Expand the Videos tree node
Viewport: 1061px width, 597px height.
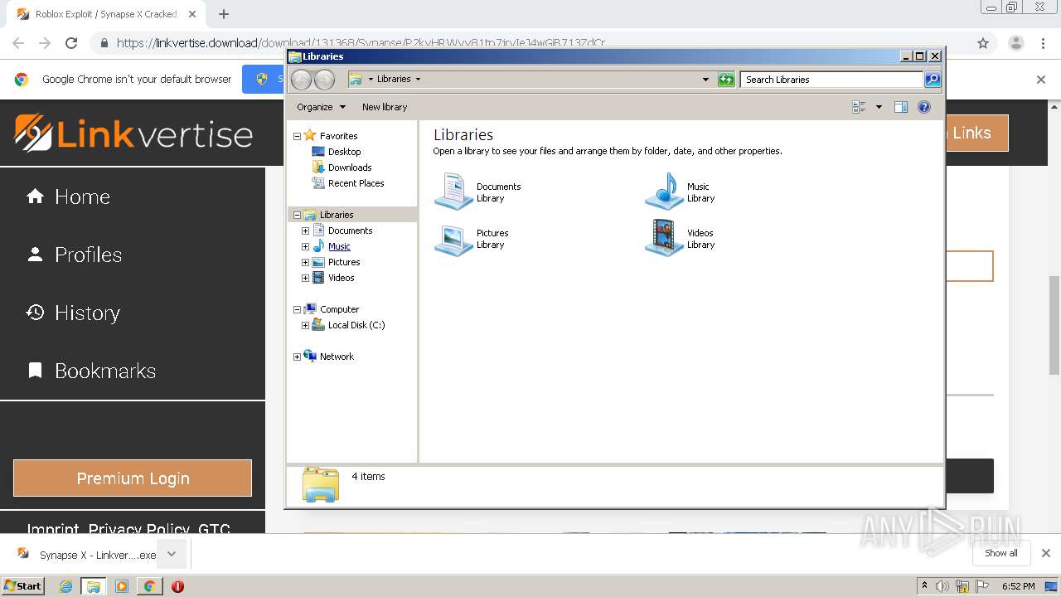point(305,278)
